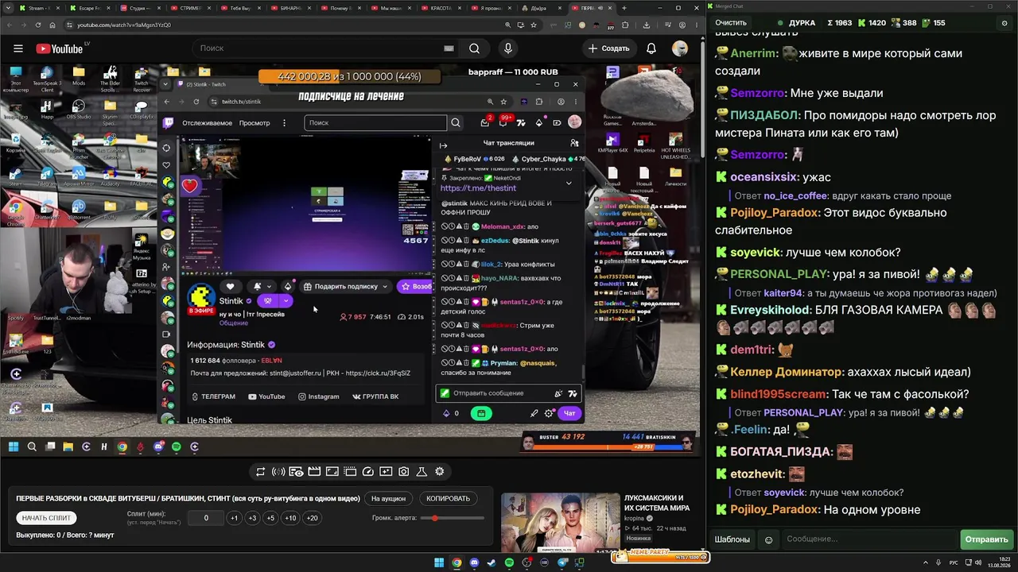Expand the pinned message chevron

[x=569, y=183]
